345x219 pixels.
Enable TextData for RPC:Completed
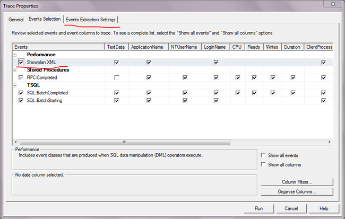point(117,77)
